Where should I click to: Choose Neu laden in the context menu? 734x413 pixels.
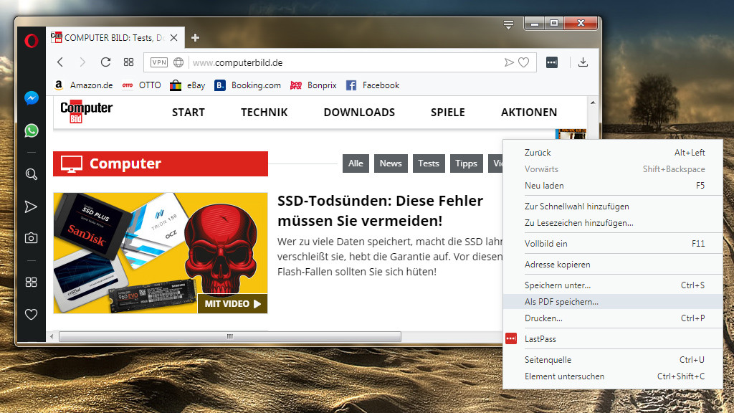pyautogui.click(x=613, y=186)
